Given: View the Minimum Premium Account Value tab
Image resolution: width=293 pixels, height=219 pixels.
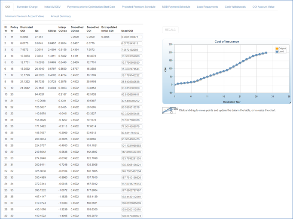Looking at the screenshot, I should [x=24, y=16].
